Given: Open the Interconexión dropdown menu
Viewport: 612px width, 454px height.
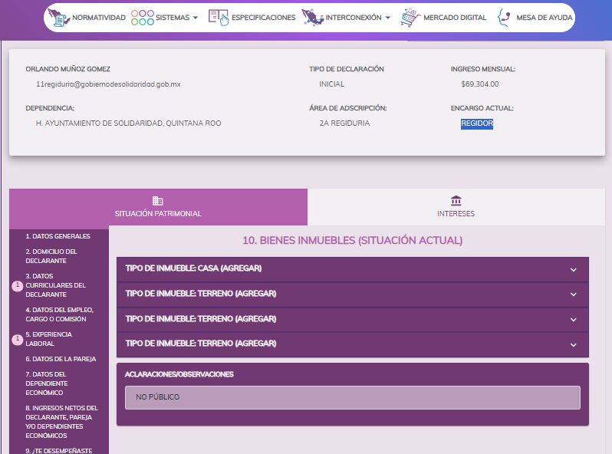Looking at the screenshot, I should pyautogui.click(x=357, y=18).
